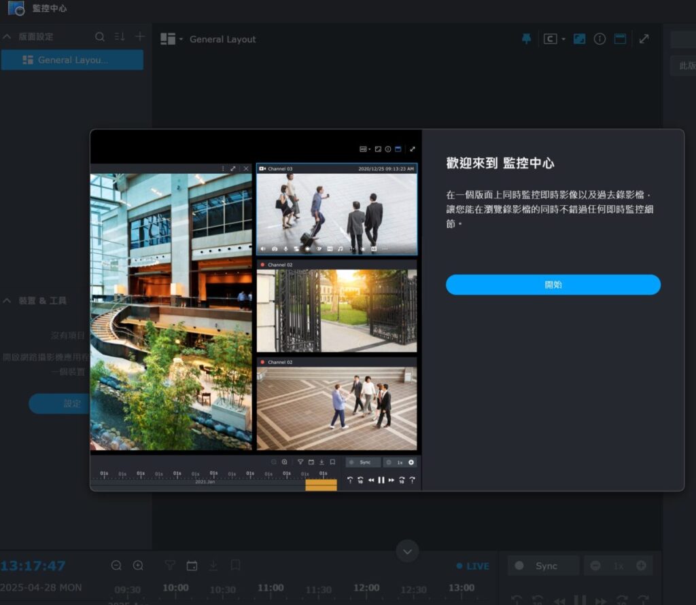Jump to 12:00 on the timeline
Viewport: 696px width, 605px height.
coord(366,588)
